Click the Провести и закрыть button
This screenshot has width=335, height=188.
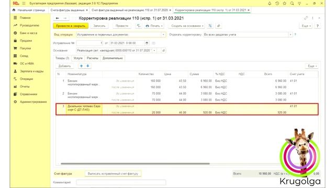tap(71, 26)
